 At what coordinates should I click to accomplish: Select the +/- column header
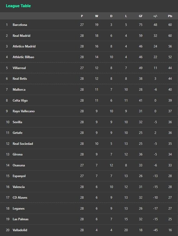point(155,16)
